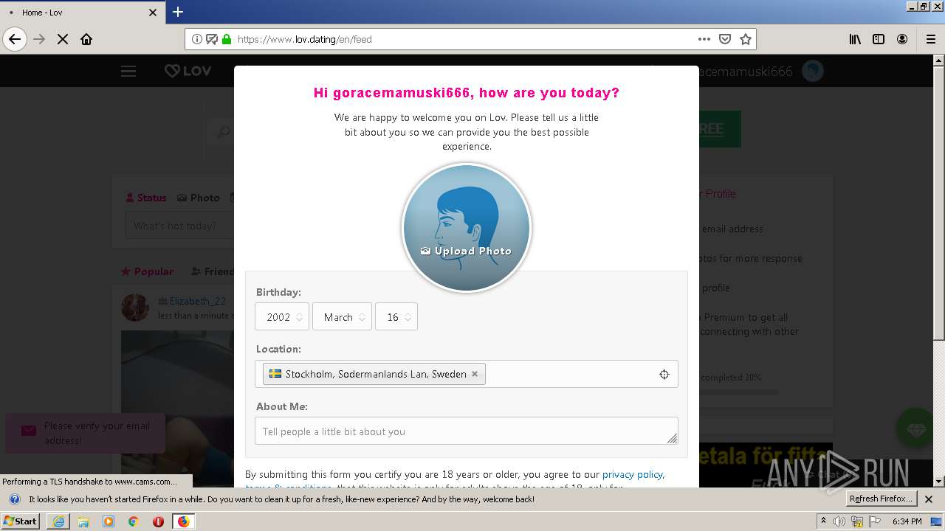Viewport: 945px width, 531px height.
Task: Open the birthday year dropdown 2002
Action: 282,317
